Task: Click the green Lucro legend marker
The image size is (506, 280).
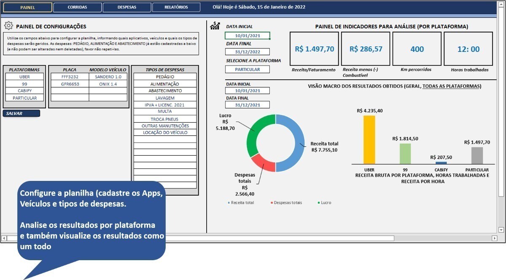Action: point(318,203)
